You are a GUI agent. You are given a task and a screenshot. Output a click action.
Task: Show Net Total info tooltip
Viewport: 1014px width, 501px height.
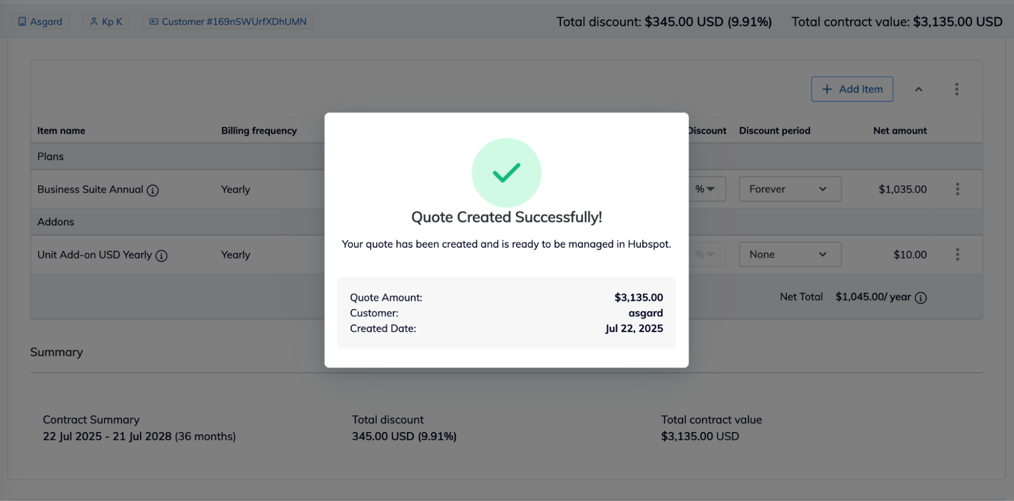(x=920, y=298)
